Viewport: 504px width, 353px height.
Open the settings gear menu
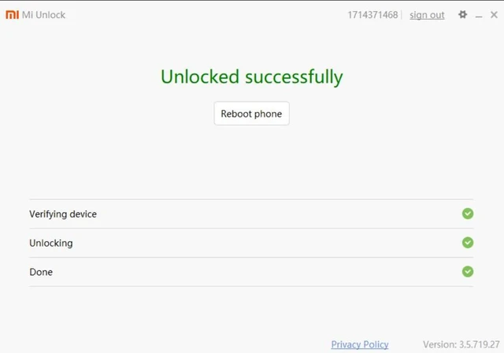tap(462, 15)
